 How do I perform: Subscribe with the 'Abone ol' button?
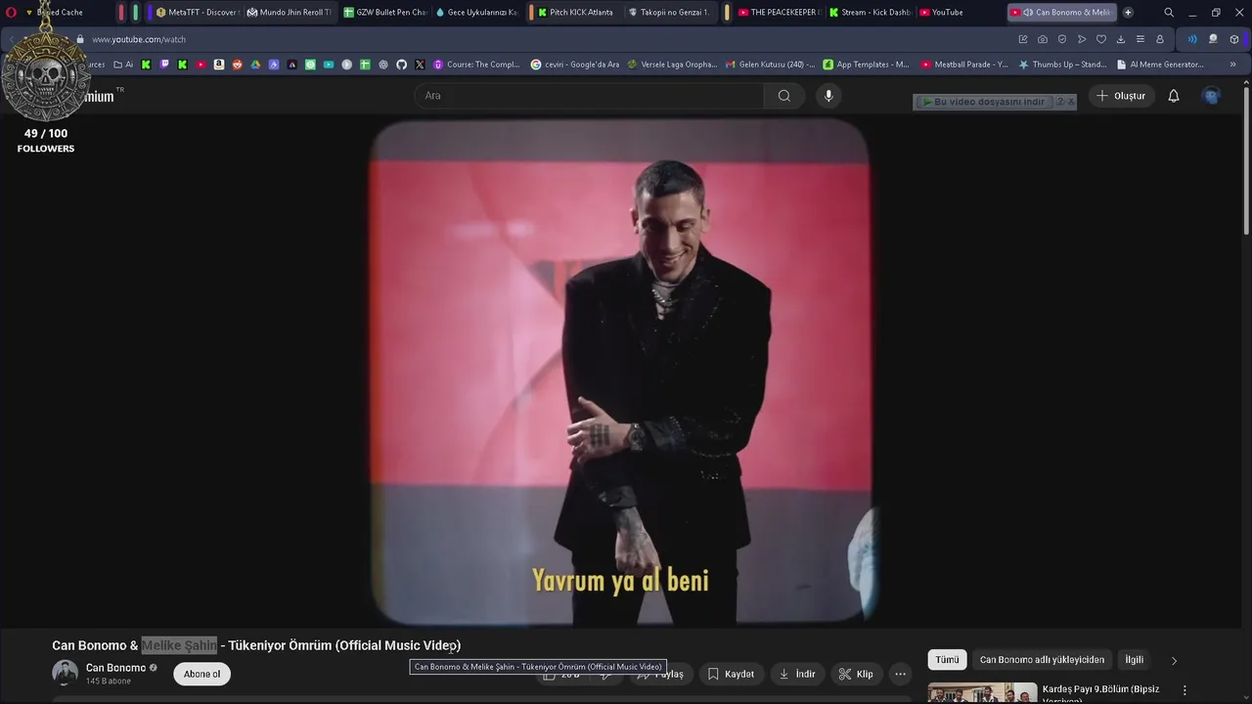tap(201, 674)
